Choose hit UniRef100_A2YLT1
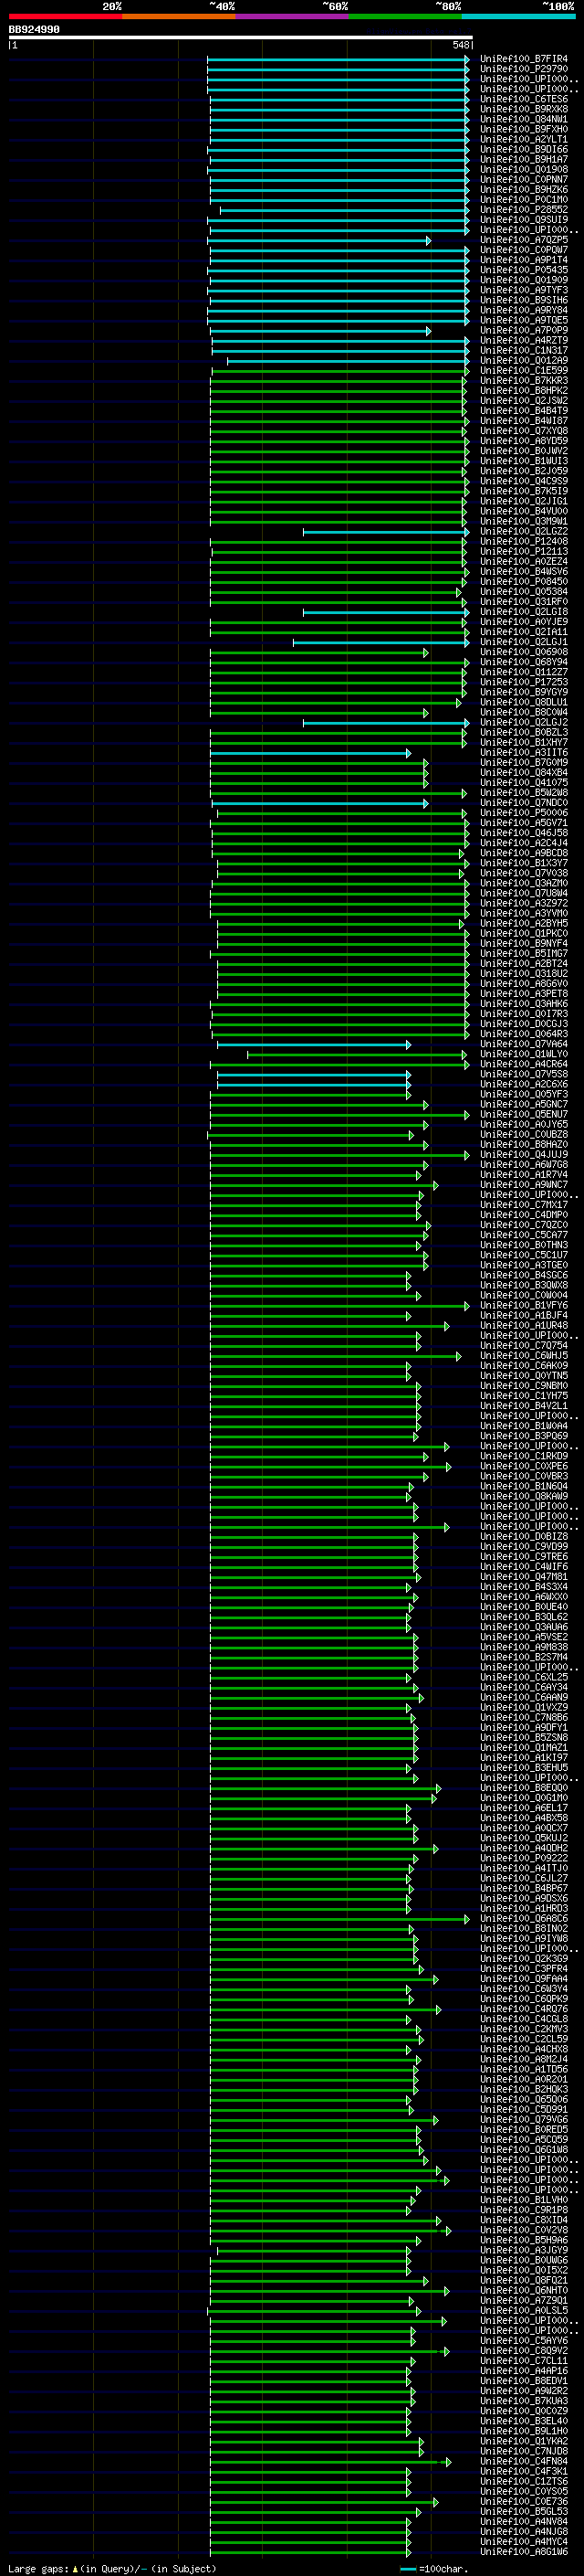Viewport: 584px width, 2576px height. 524,139
